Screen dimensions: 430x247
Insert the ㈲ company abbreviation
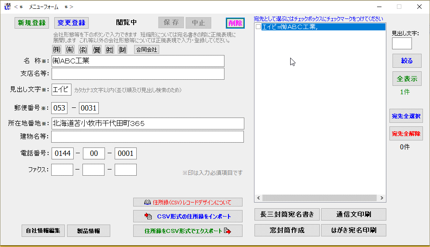point(70,50)
